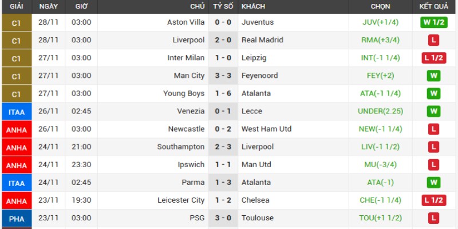Open the UNDER(2.25) pick link
This screenshot has height=229, width=458.
tap(380, 111)
